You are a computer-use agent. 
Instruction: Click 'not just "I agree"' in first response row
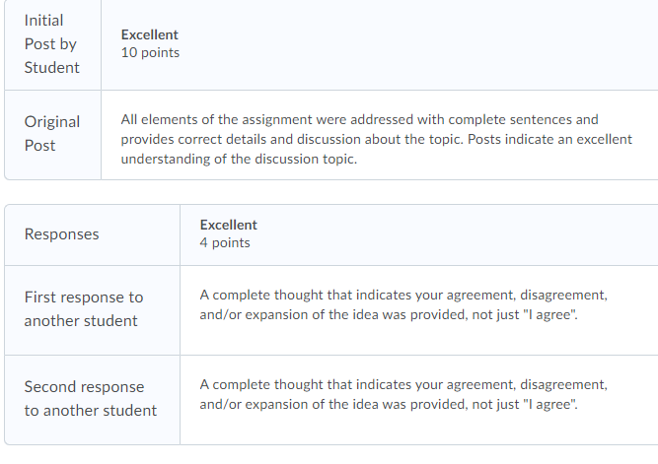click(x=525, y=315)
